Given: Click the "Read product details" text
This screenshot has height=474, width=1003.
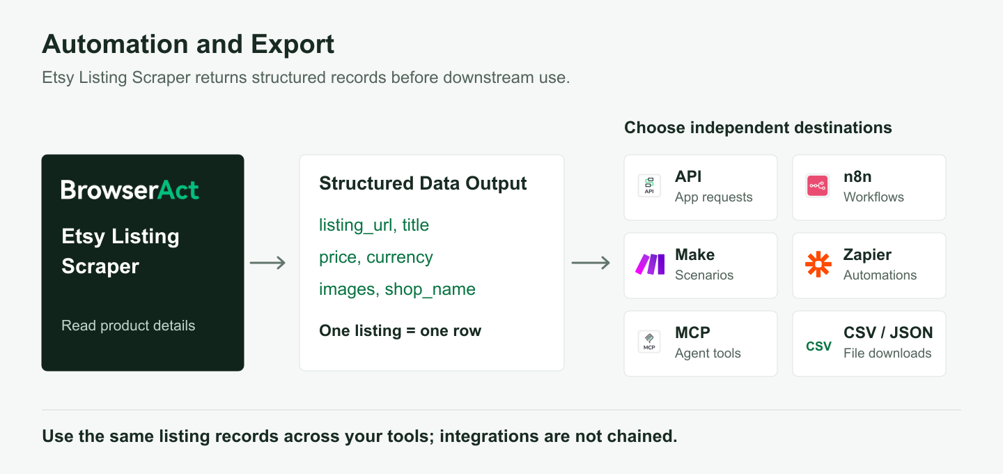Looking at the screenshot, I should [128, 326].
